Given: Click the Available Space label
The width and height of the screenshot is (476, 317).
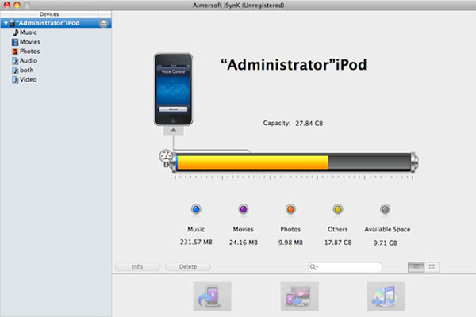Looking at the screenshot, I should (x=387, y=229).
